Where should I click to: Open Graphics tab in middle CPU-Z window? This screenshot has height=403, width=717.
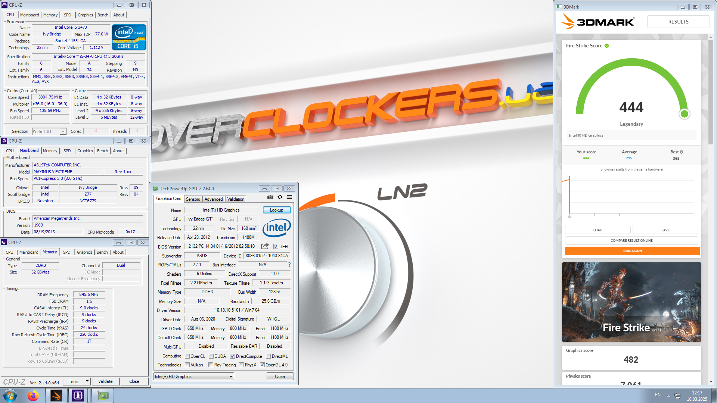pos(85,151)
